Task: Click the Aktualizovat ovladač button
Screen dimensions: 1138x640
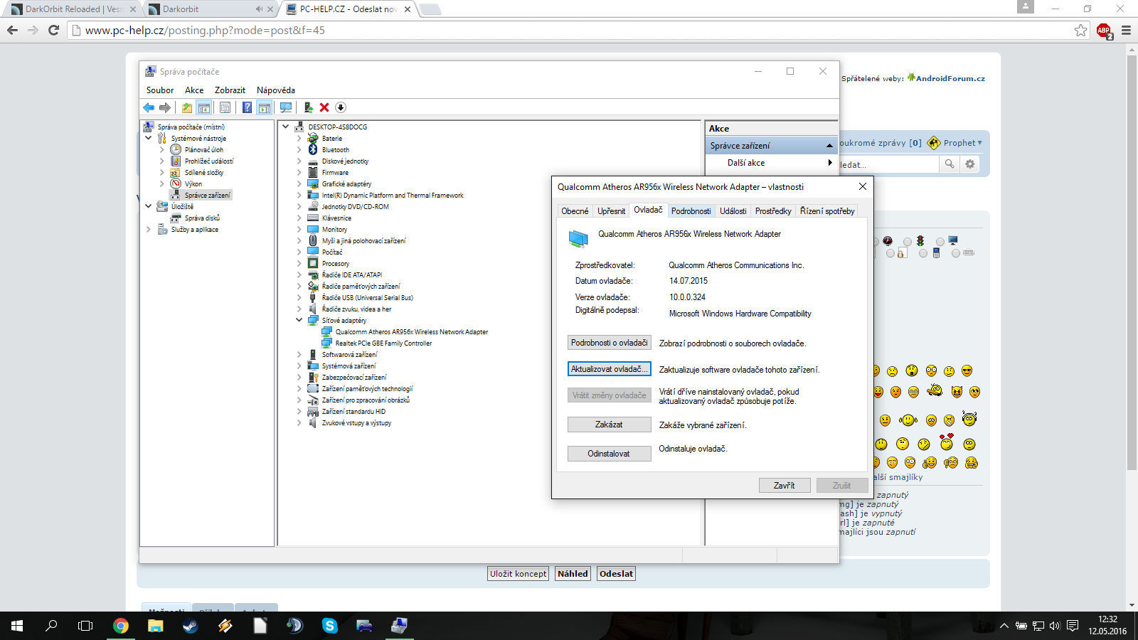Action: (609, 369)
